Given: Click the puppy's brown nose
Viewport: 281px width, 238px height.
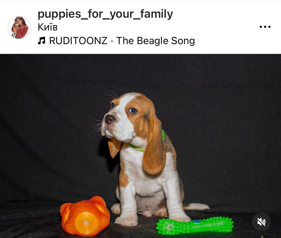Looking at the screenshot, I should [109, 119].
